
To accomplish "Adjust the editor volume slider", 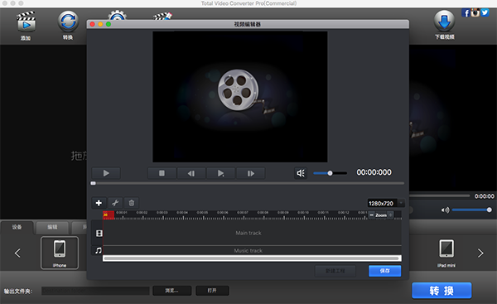I will click(330, 173).
